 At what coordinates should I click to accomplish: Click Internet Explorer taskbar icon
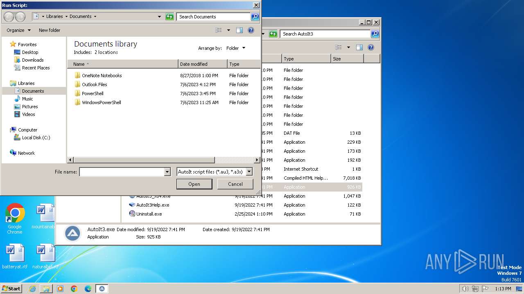pyautogui.click(x=32, y=289)
